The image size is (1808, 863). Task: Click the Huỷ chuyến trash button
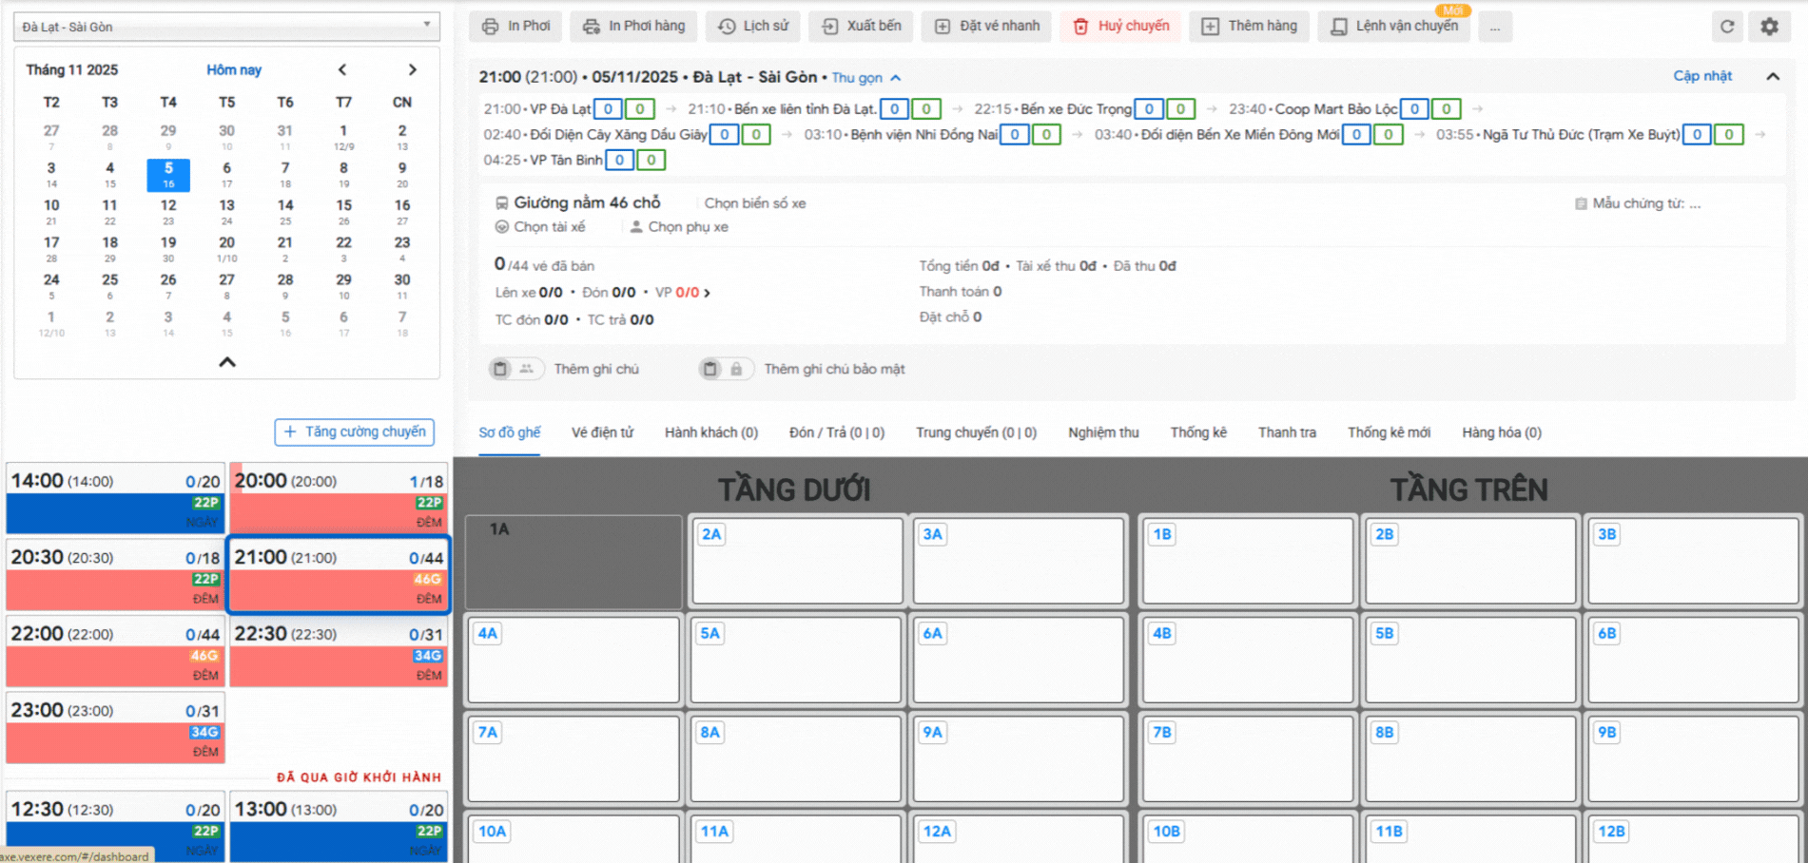tap(1121, 27)
